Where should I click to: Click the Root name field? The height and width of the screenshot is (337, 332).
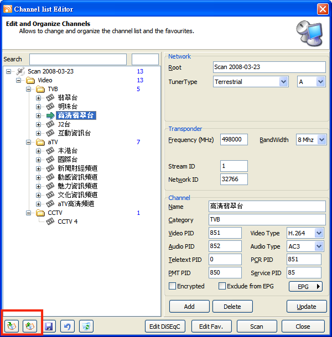[269, 67]
